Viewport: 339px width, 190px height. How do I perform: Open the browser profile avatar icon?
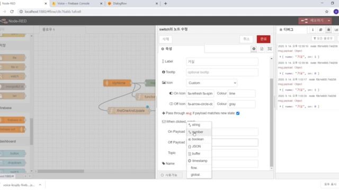pyautogui.click(x=336, y=12)
